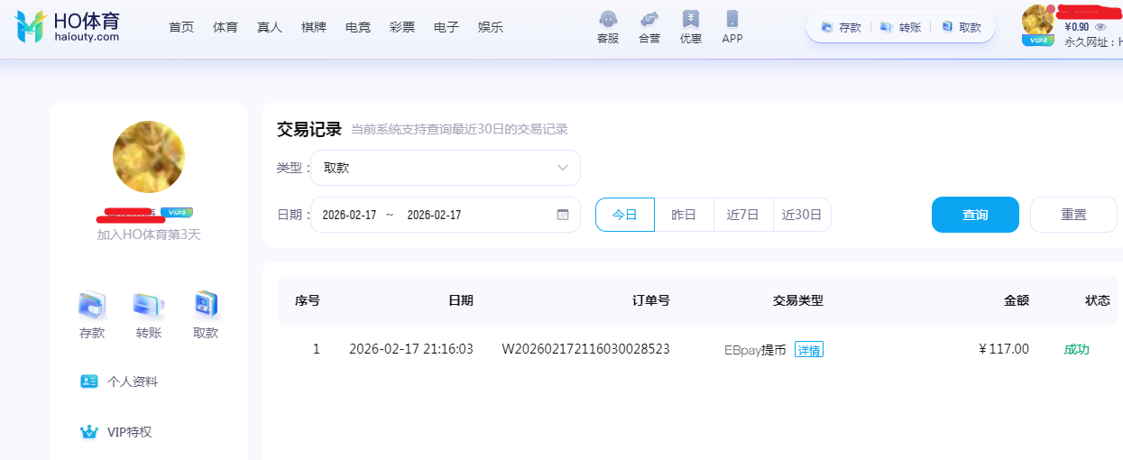The image size is (1123, 460).
Task: Click the promotions icon (优惠)
Action: tap(691, 20)
